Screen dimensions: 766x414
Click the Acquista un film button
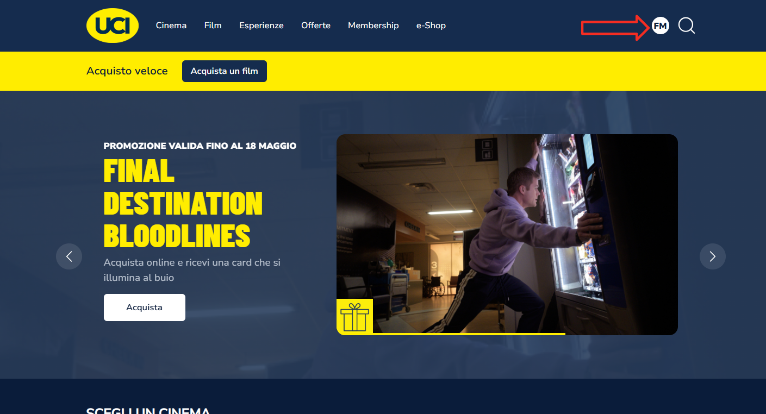225,71
